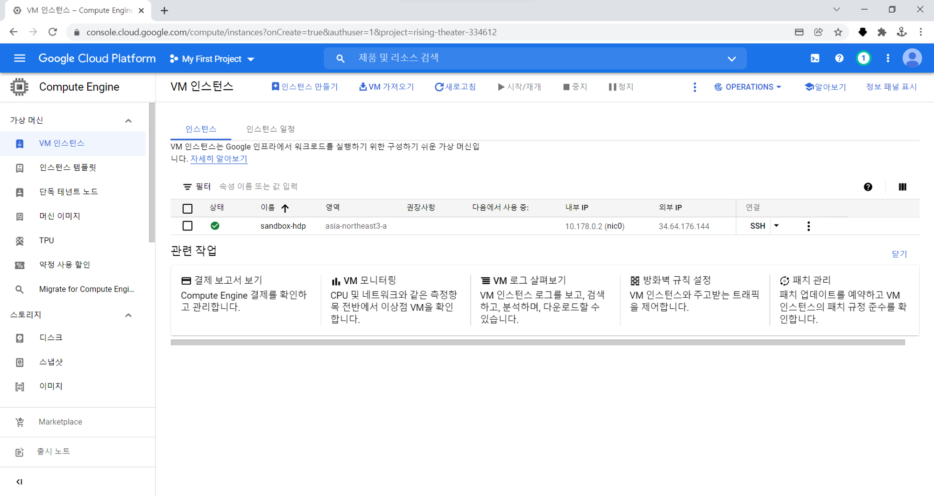
Task: Open the SSH connection options arrow
Action: point(776,226)
